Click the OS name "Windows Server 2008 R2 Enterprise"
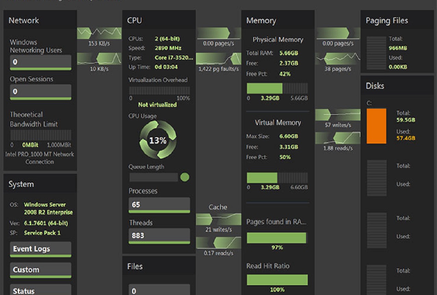The width and height of the screenshot is (437, 295). click(48, 208)
